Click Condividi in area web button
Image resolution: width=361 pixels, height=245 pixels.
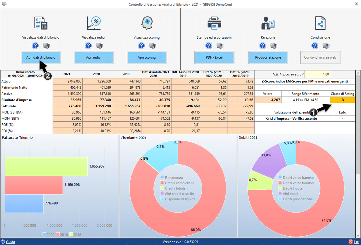320,57
